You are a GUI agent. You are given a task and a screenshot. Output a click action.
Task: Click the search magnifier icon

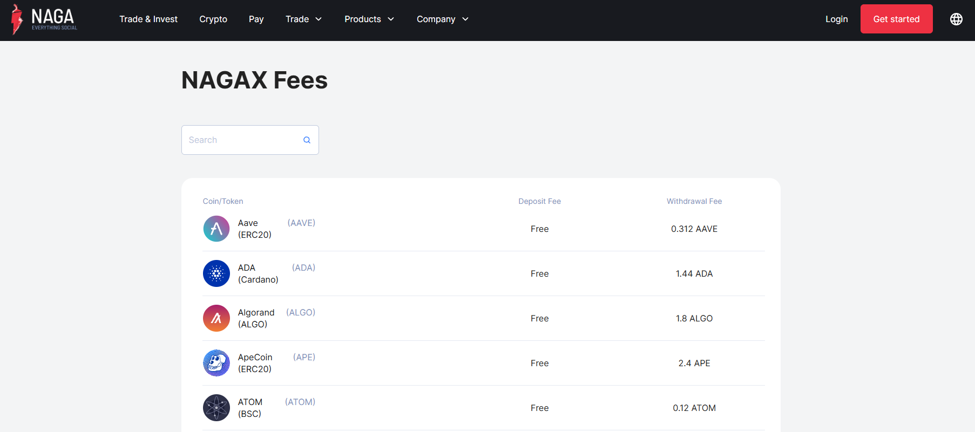pyautogui.click(x=307, y=140)
